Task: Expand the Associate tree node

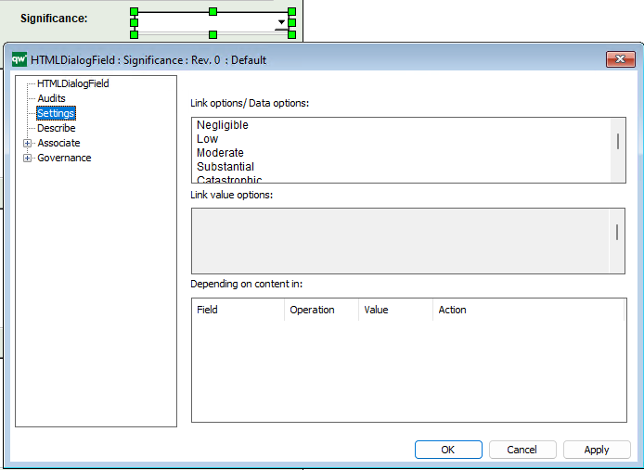Action: pyautogui.click(x=28, y=144)
